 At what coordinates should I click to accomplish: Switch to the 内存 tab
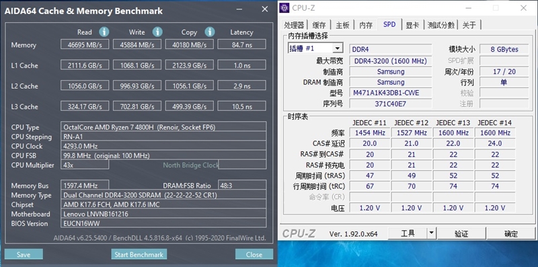[366, 25]
